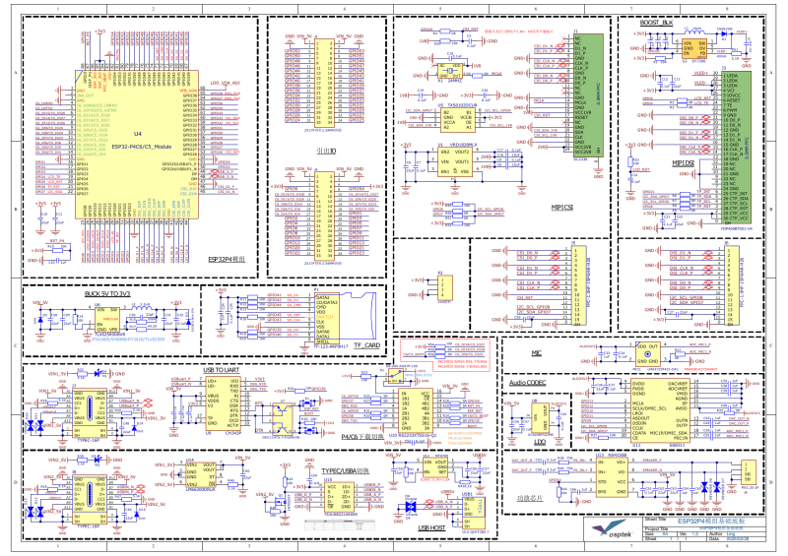Click the "Audio CODEC" heading

coord(527,383)
